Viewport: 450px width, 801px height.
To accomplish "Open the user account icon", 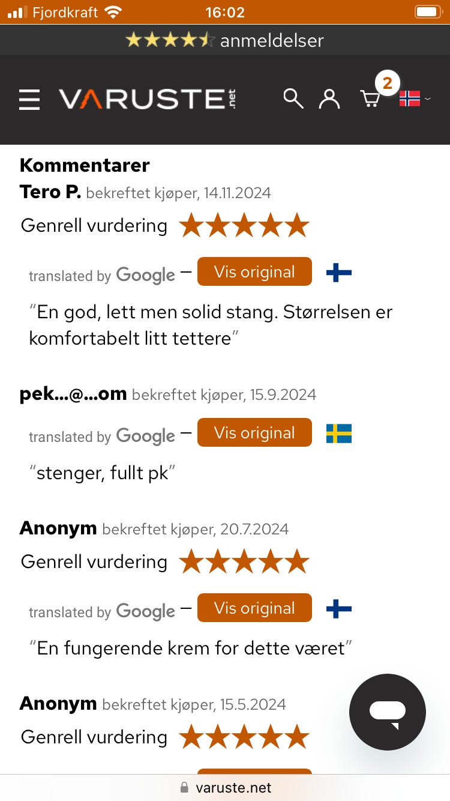I will (x=329, y=98).
